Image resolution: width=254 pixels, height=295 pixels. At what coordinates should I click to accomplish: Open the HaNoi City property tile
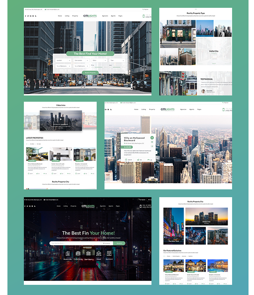click(x=214, y=51)
